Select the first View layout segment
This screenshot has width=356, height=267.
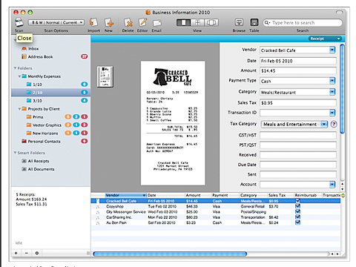[x=183, y=23]
